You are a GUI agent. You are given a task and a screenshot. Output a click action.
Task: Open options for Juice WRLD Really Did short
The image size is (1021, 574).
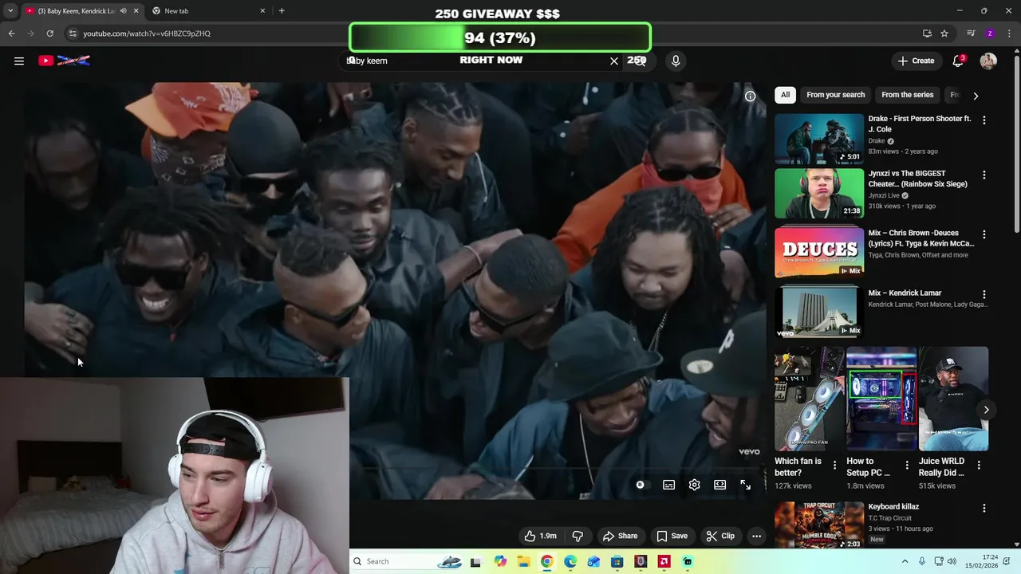point(979,465)
